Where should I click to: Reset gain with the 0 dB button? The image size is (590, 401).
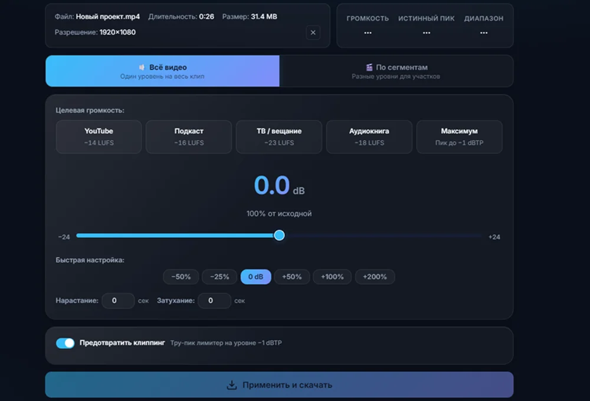coord(256,277)
